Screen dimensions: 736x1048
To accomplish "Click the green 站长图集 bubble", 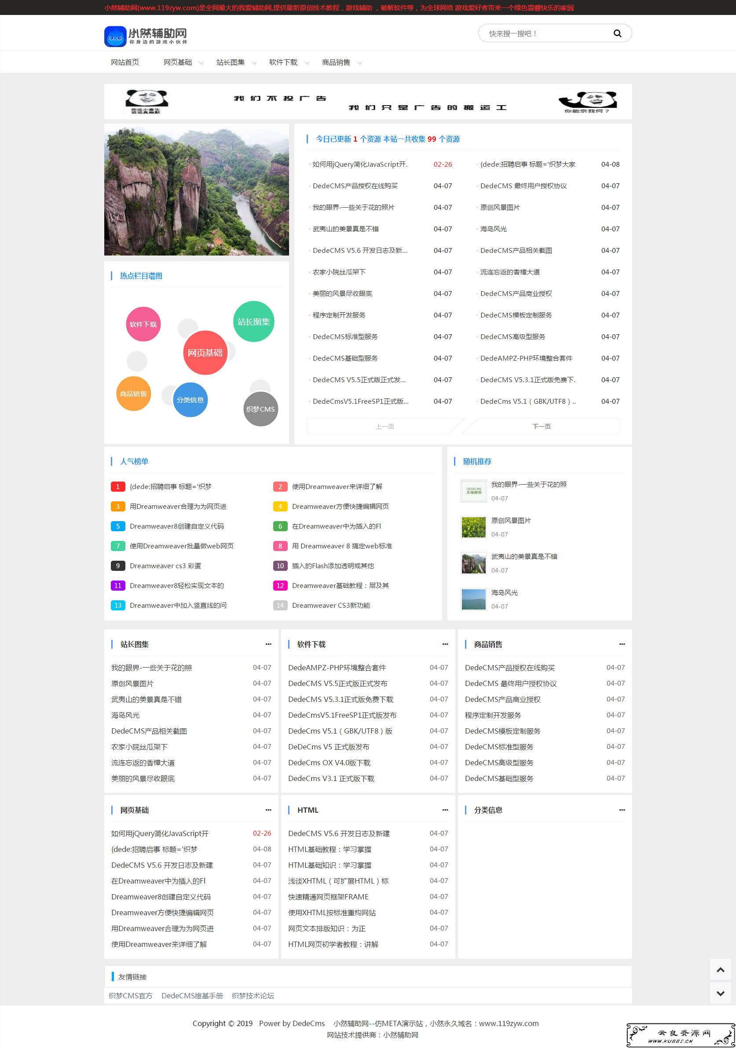I will [x=253, y=321].
